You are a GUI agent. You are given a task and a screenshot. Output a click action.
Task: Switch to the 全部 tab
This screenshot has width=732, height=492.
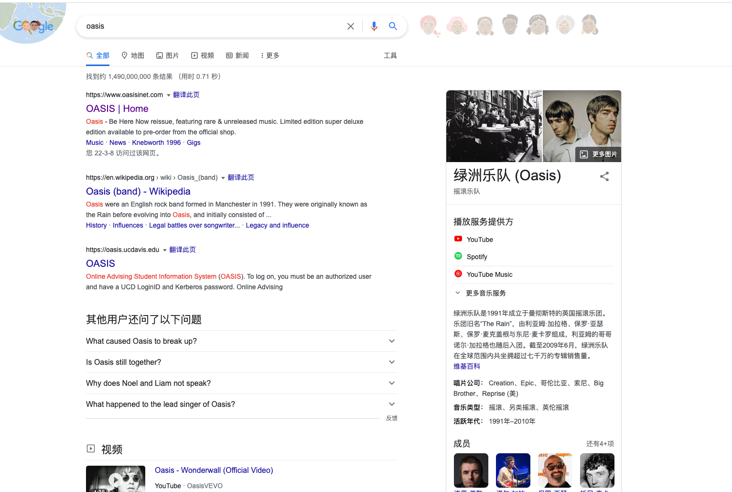pos(98,55)
